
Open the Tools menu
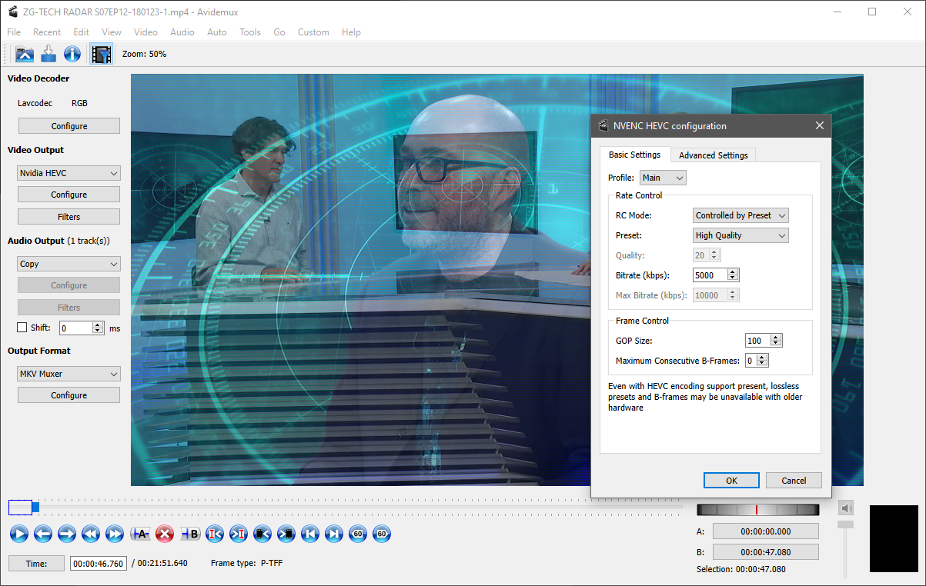[249, 32]
